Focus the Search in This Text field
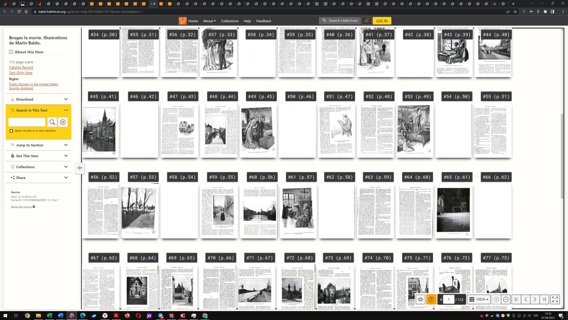This screenshot has width=568, height=320. pos(27,122)
